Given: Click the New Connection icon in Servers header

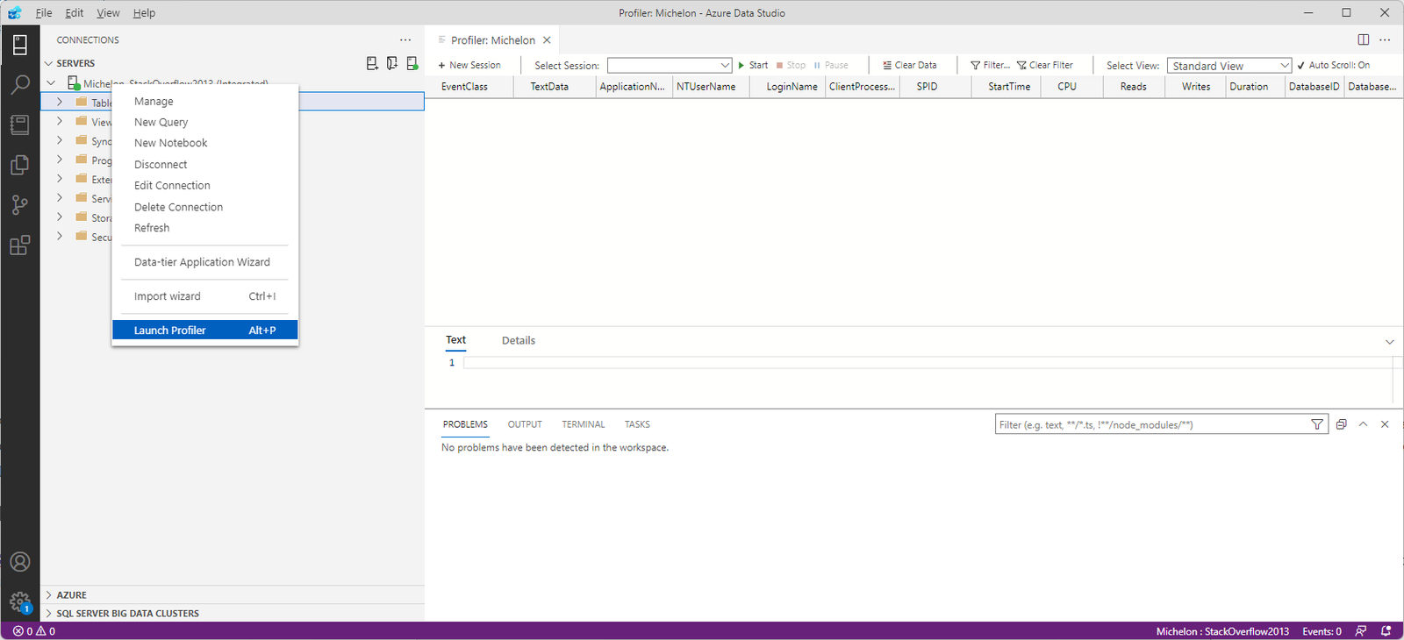Looking at the screenshot, I should coord(372,63).
